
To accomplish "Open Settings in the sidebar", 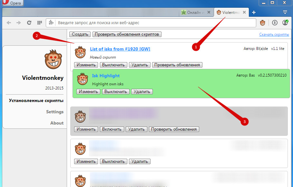I will click(55, 112).
